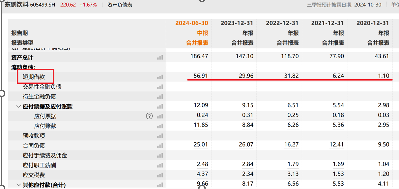Screen dimensions: 399x189
Task: Collapse the 其他应付款(合计) group
Action: [x=18, y=185]
